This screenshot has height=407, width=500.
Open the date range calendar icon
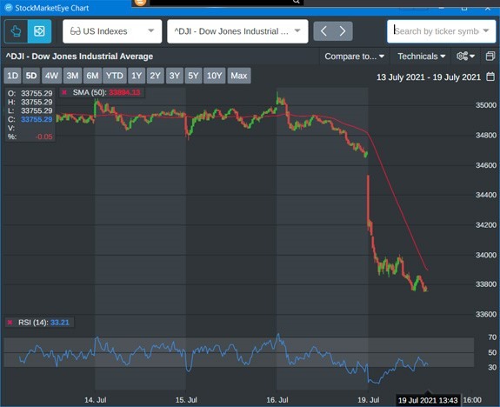pos(490,77)
